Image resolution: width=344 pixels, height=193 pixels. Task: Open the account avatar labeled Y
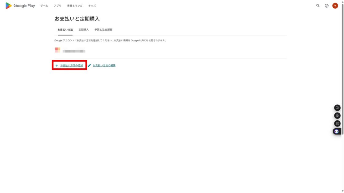335,6
